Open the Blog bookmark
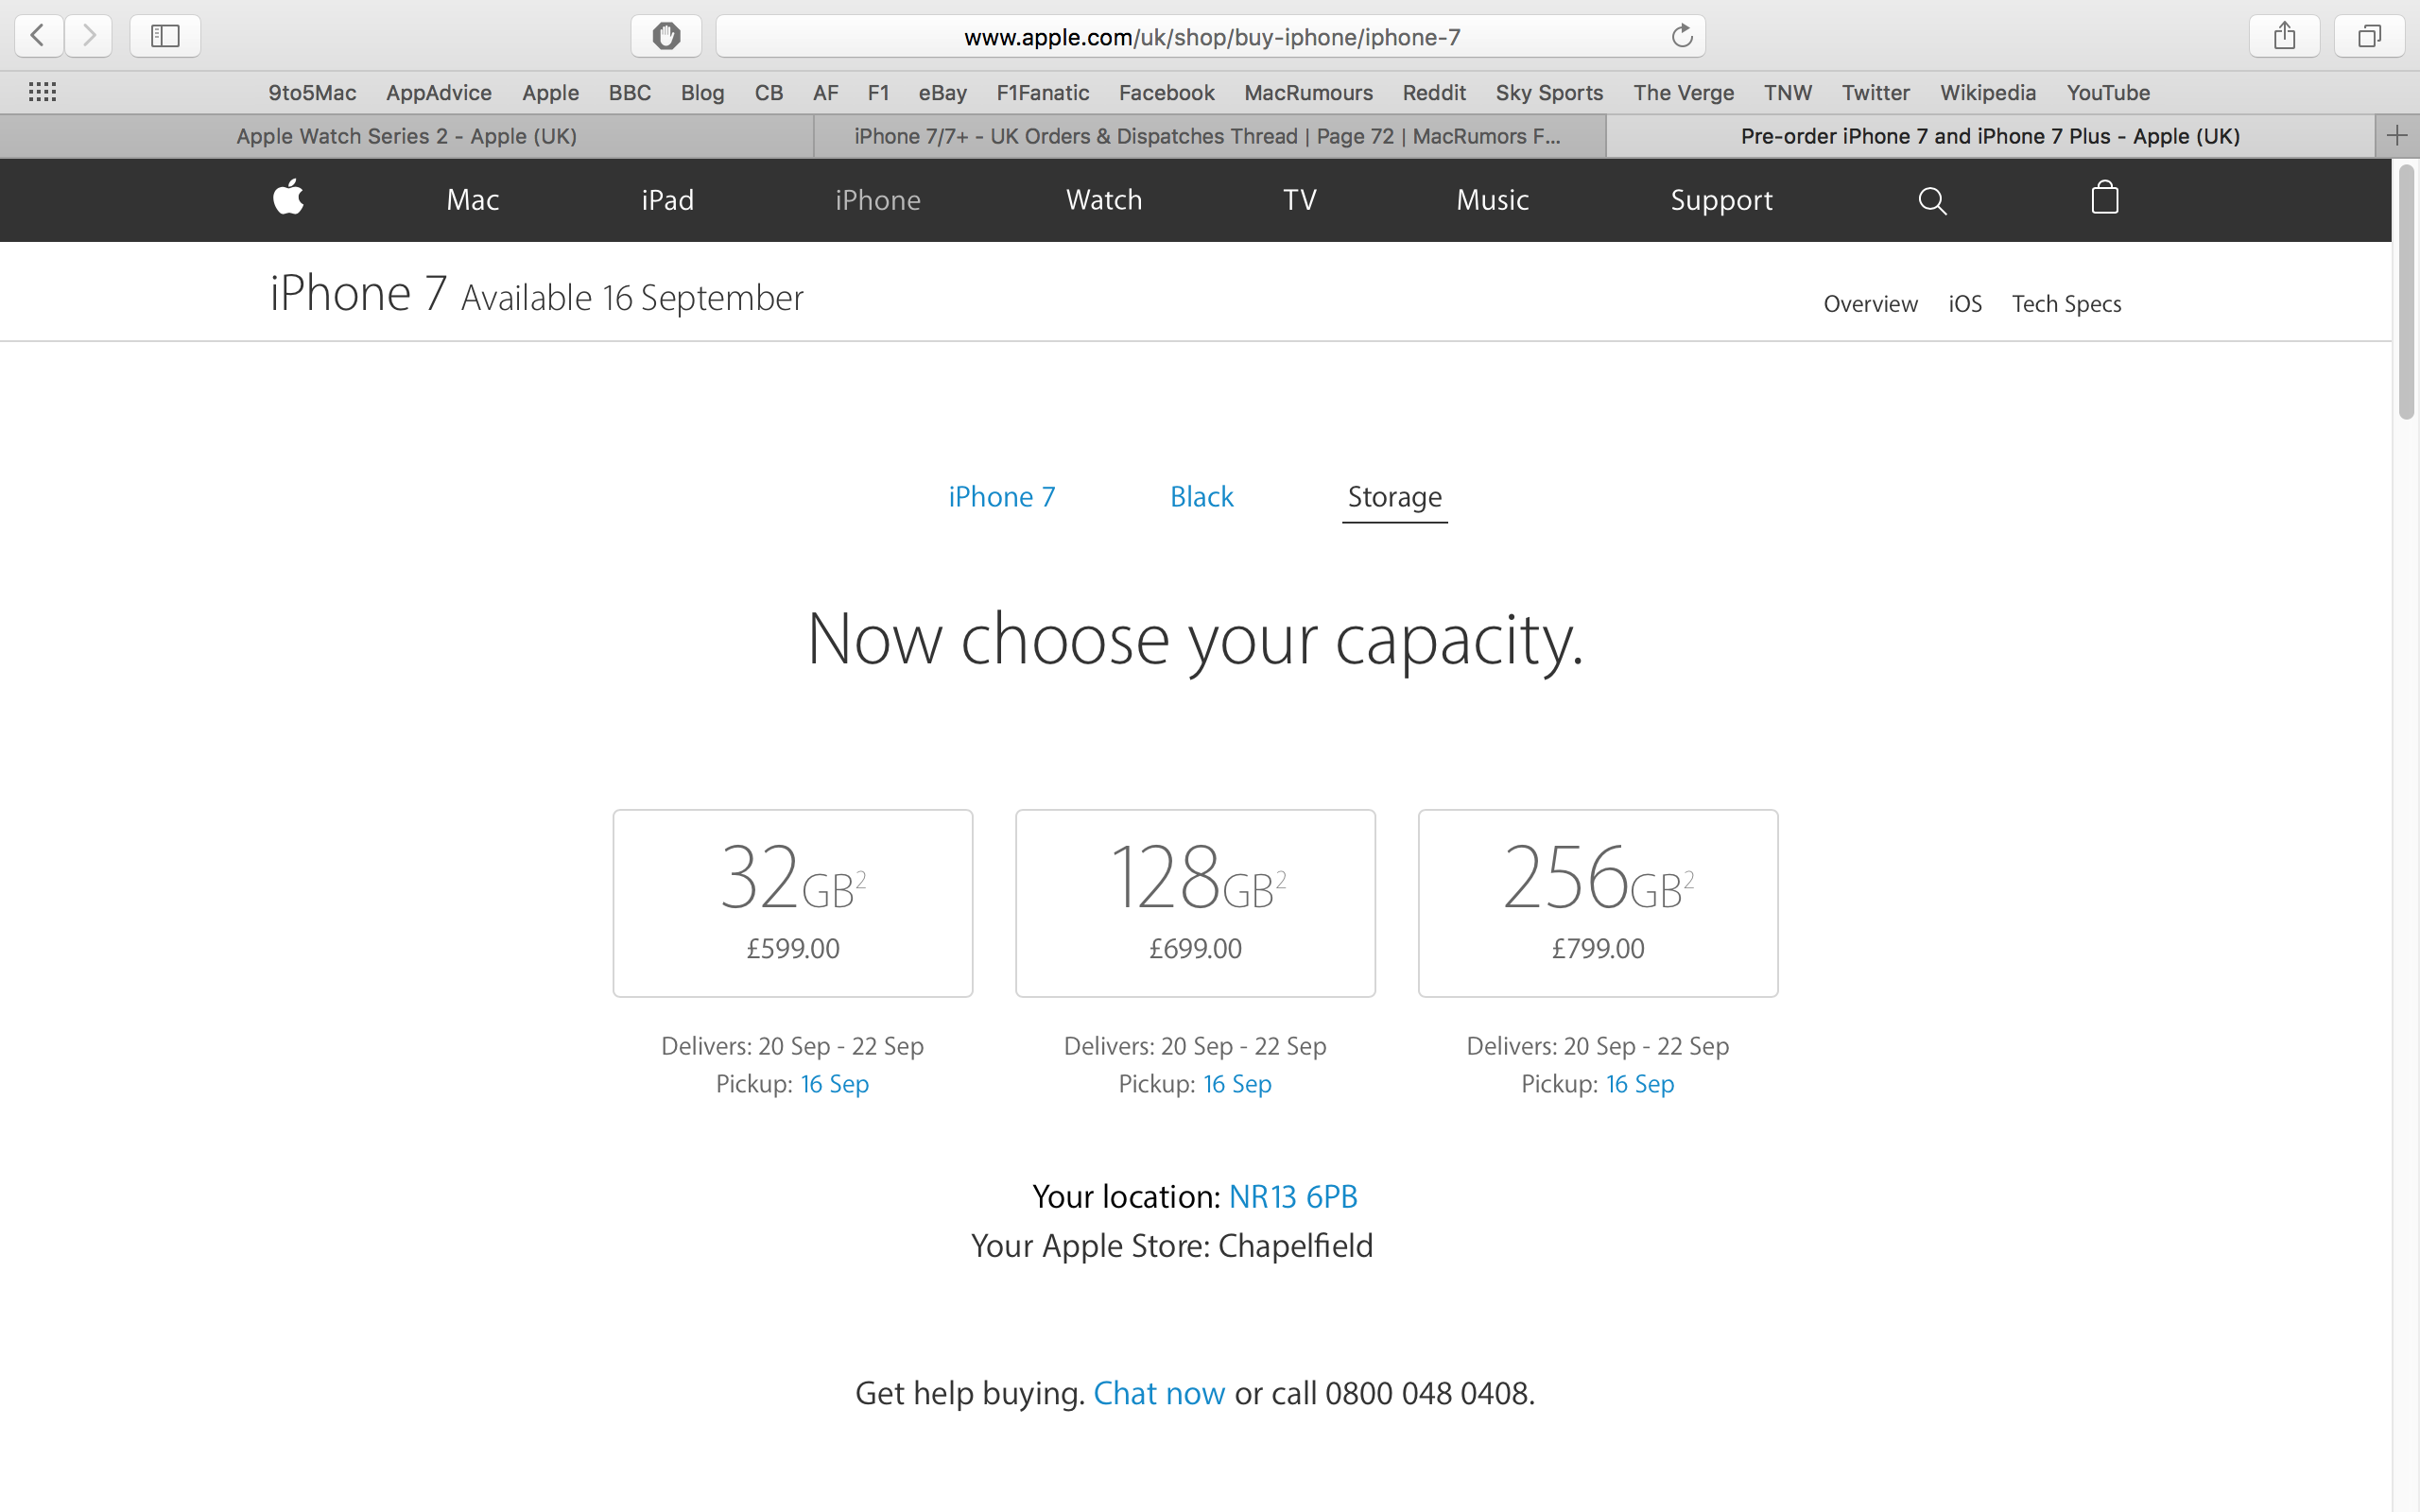The image size is (2420, 1512). click(702, 92)
